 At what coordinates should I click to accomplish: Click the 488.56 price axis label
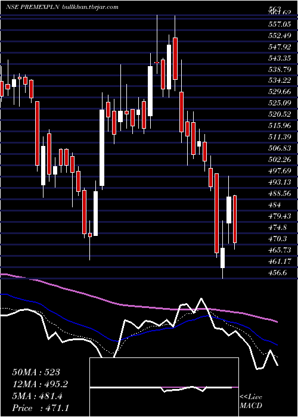[279, 194]
